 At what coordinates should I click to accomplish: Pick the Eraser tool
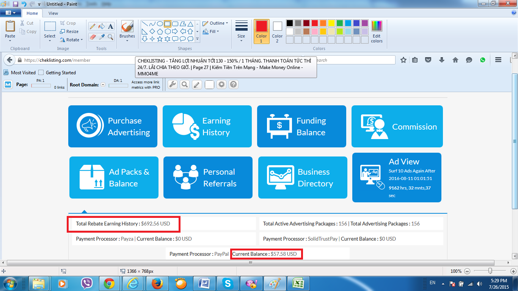92,37
